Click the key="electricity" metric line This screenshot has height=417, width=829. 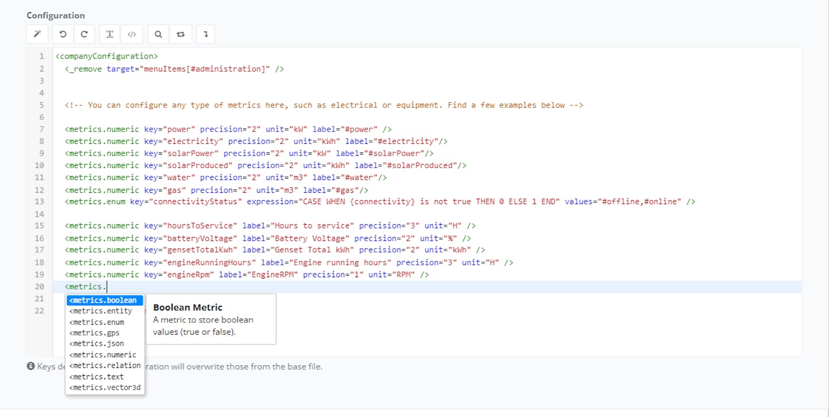(256, 141)
